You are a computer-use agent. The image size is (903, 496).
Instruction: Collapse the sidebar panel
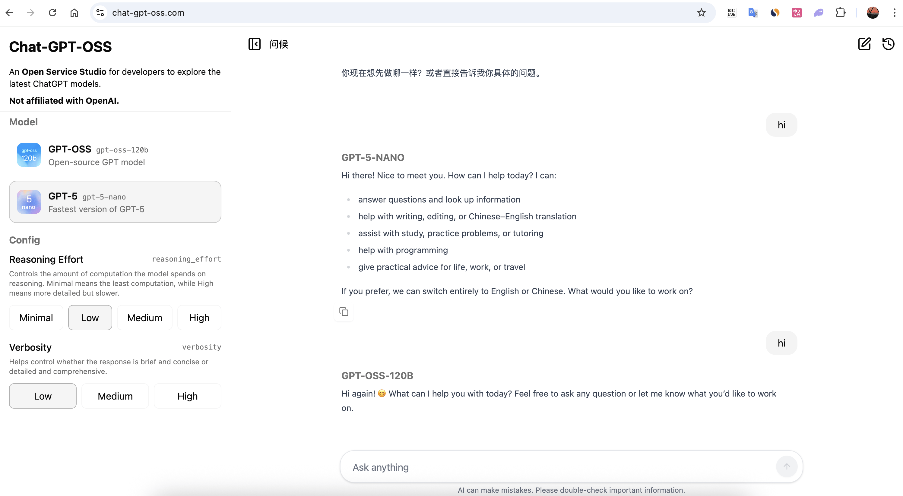point(255,44)
